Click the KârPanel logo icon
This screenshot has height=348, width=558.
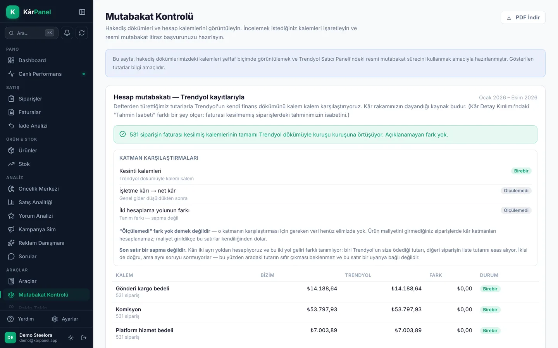coord(13,12)
